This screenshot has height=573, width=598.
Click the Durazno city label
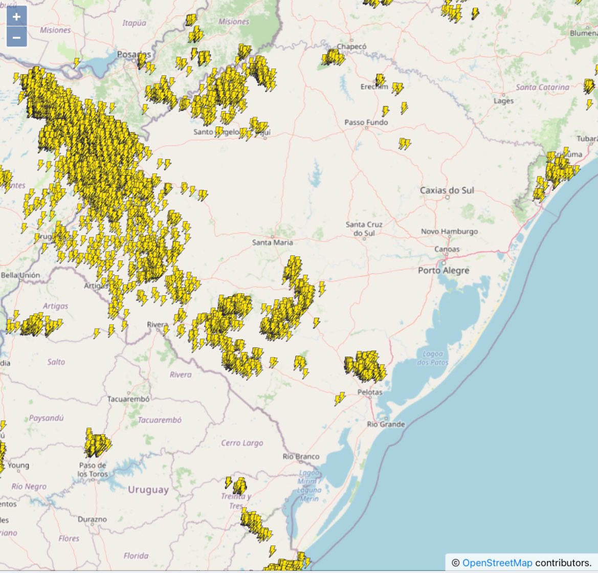coord(92,519)
